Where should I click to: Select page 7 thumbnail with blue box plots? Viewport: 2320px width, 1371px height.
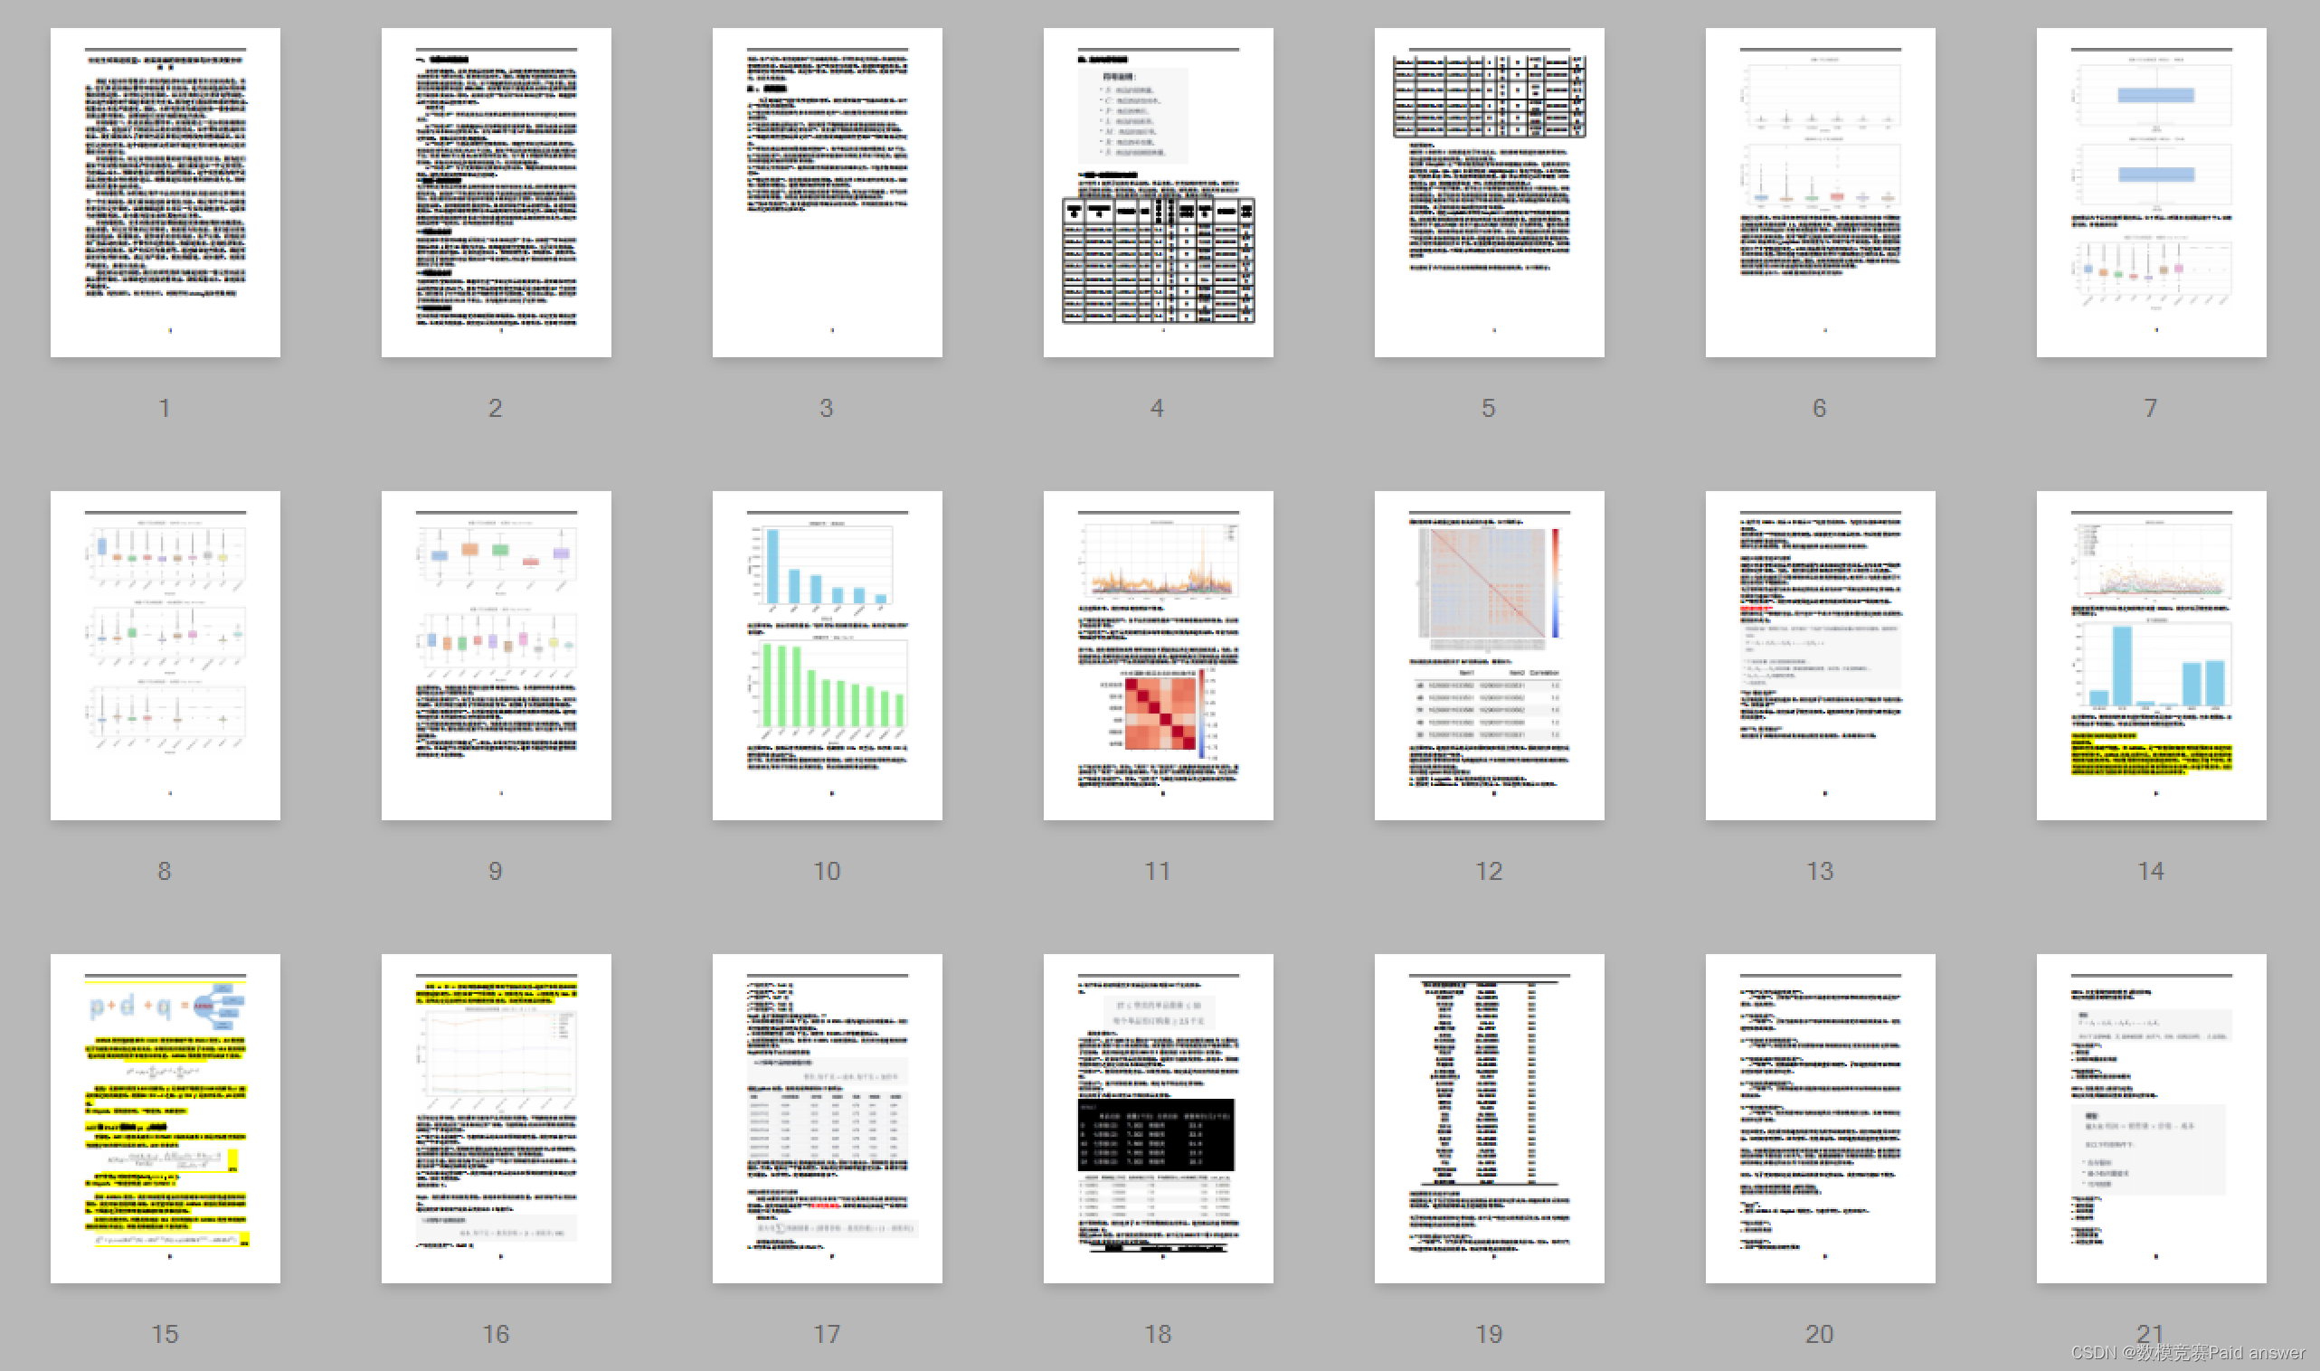2150,192
